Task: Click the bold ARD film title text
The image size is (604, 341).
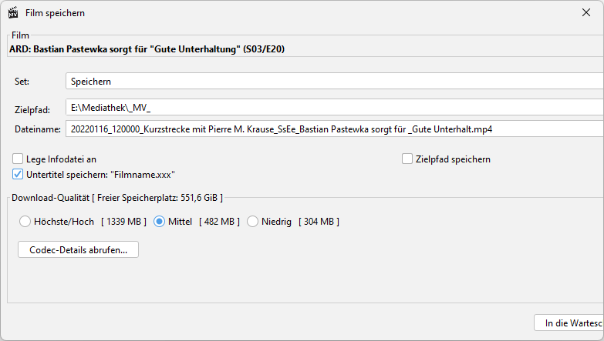Action: (147, 49)
